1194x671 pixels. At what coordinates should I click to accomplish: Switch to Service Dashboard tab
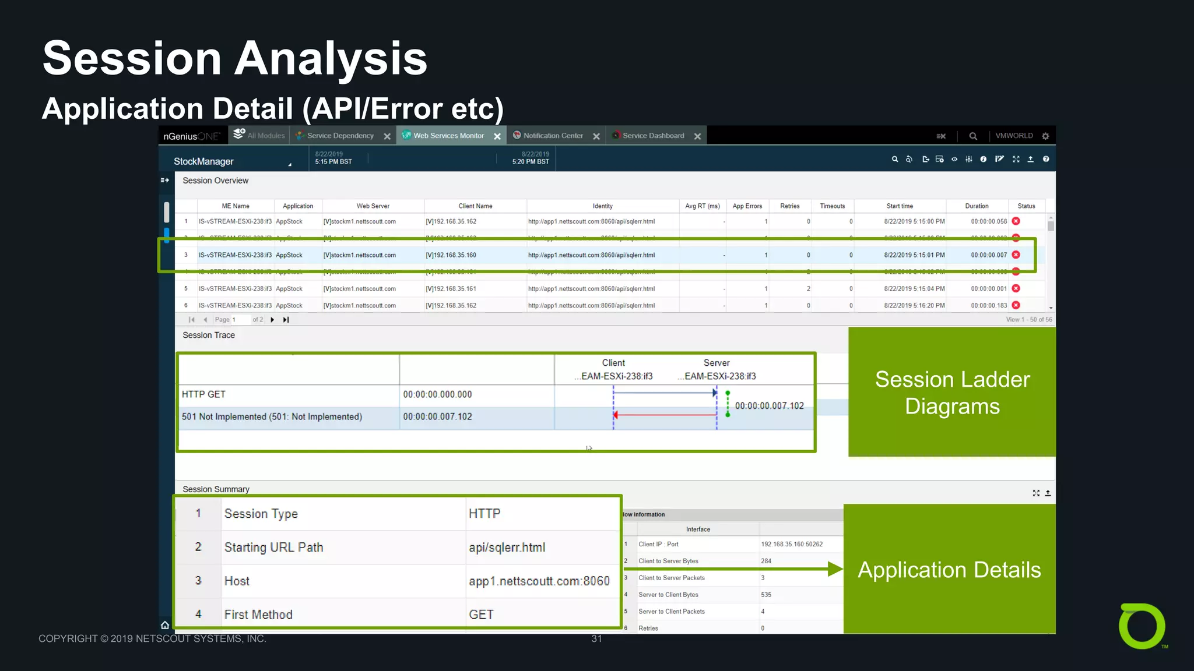click(x=653, y=136)
